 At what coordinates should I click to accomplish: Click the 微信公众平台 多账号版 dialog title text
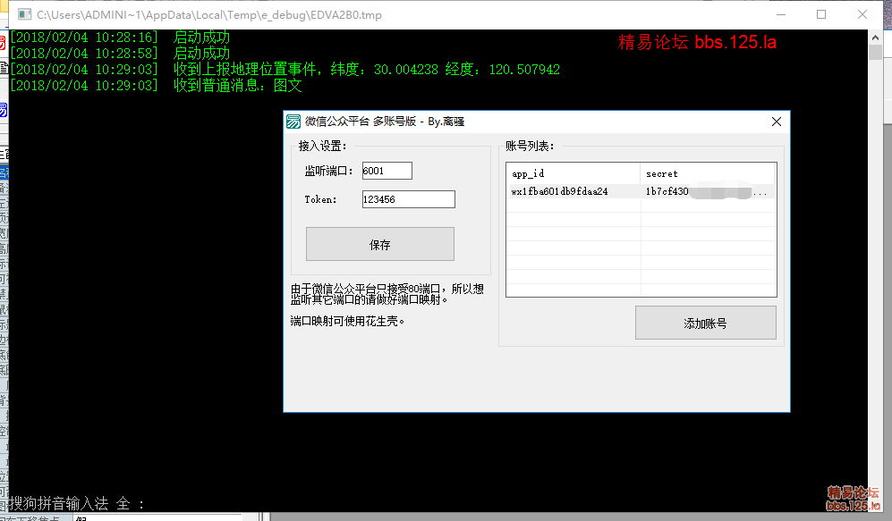[385, 122]
